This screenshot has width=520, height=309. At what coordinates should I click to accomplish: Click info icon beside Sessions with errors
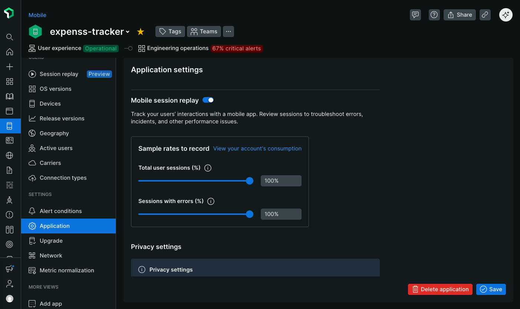pos(211,201)
